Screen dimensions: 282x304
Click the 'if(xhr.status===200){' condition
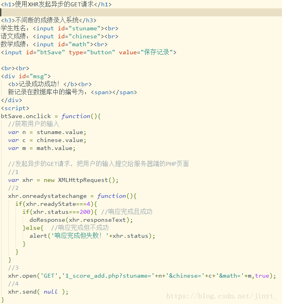click(60, 212)
